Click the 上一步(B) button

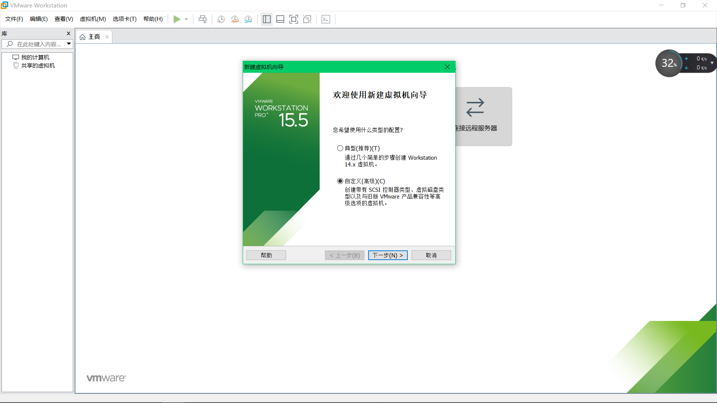pyautogui.click(x=345, y=255)
